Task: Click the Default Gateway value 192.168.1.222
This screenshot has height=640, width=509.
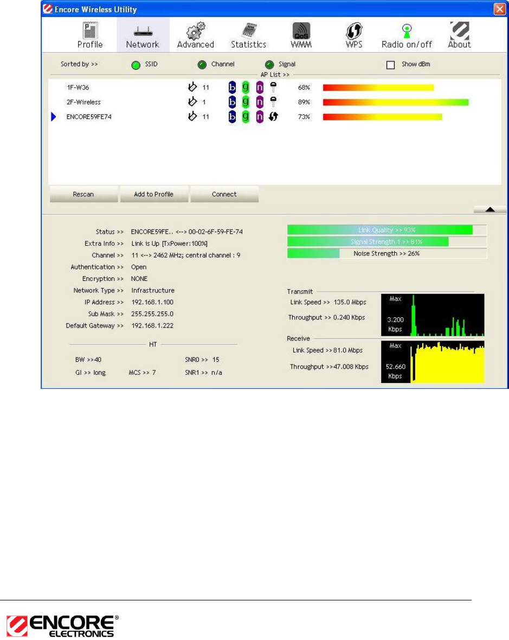Action: pos(152,326)
